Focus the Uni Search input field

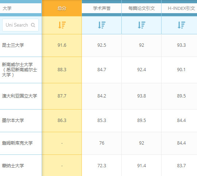[20, 25]
